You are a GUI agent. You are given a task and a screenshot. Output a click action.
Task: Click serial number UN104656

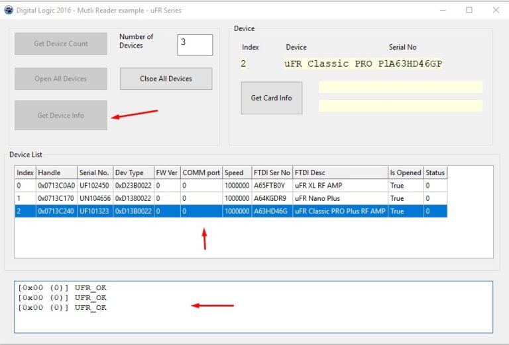95,198
